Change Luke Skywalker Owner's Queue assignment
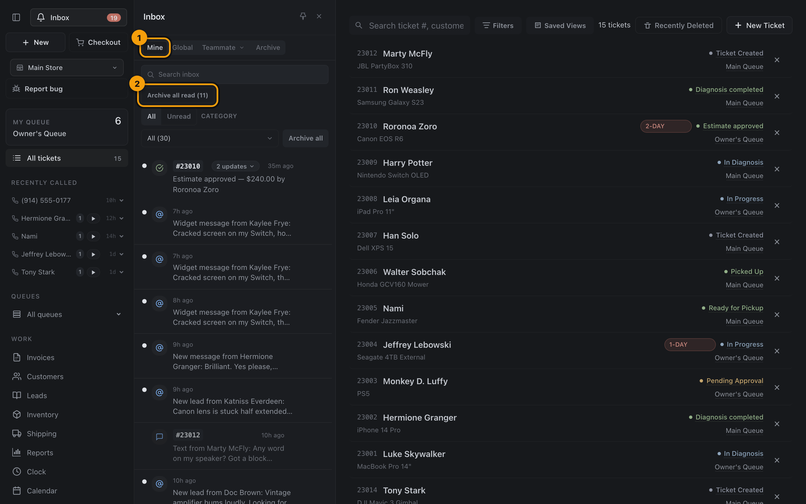Screen dimensions: 806x504 click(739, 467)
